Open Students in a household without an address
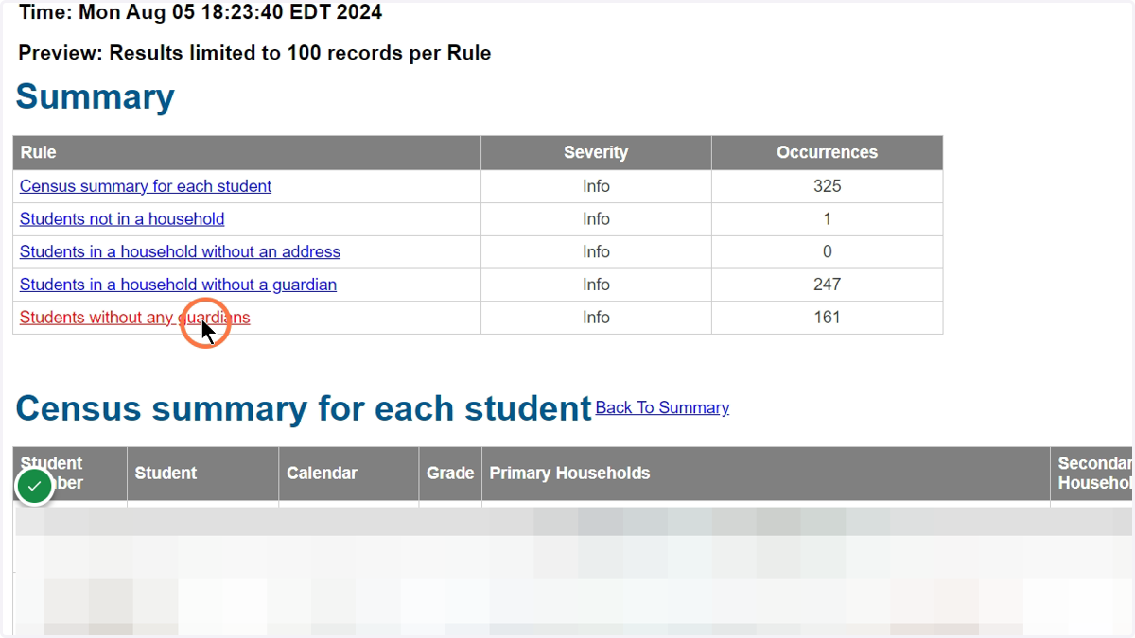The image size is (1135, 638). coord(180,252)
